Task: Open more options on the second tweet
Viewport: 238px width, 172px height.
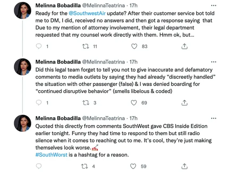Action: (x=214, y=62)
